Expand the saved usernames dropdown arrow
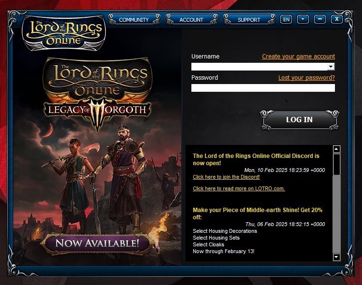362x285 pixels. pyautogui.click(x=331, y=67)
